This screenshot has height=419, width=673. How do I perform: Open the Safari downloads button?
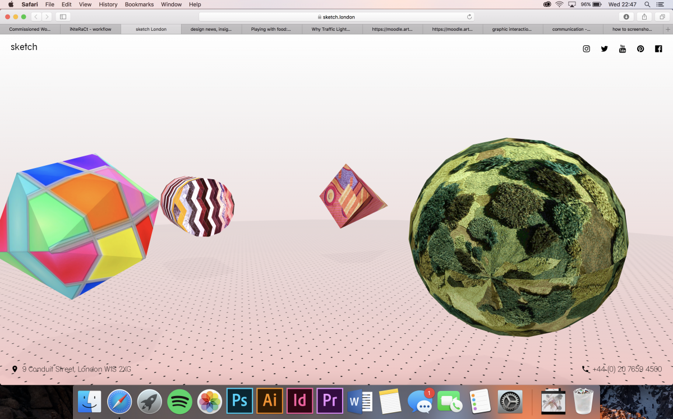[626, 17]
